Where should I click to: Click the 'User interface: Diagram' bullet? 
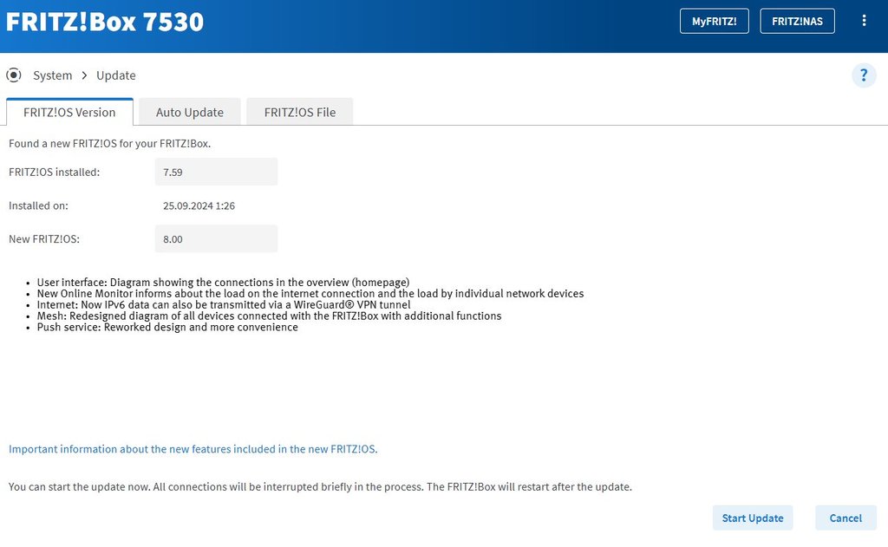click(223, 282)
